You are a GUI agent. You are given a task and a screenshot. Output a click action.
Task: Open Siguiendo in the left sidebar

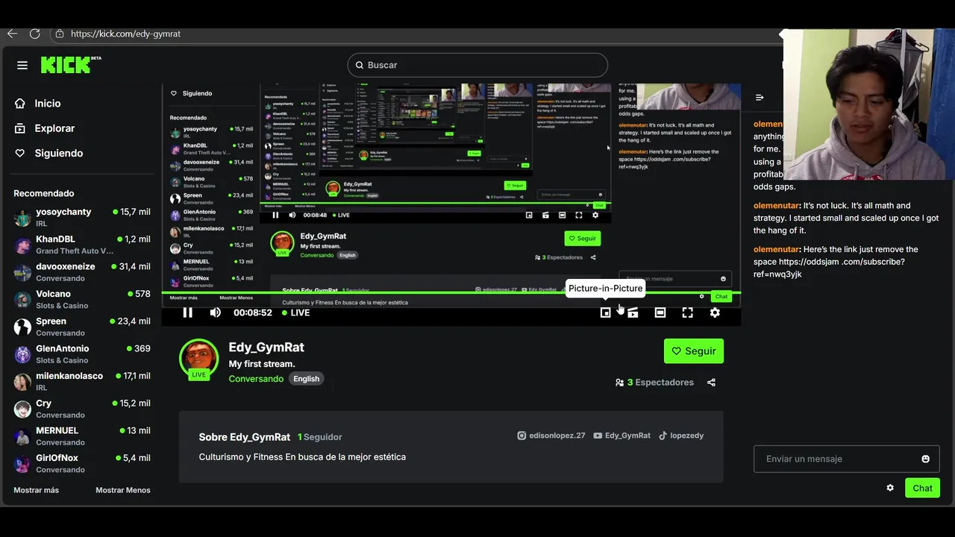tap(48, 153)
